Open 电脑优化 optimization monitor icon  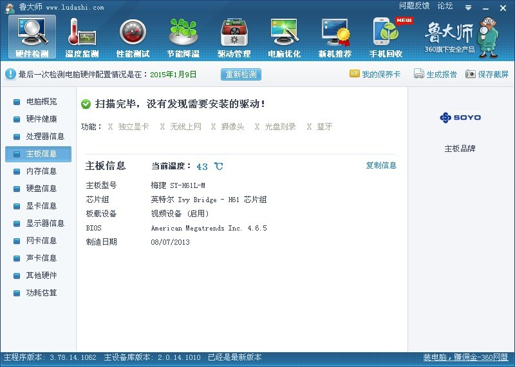point(285,37)
